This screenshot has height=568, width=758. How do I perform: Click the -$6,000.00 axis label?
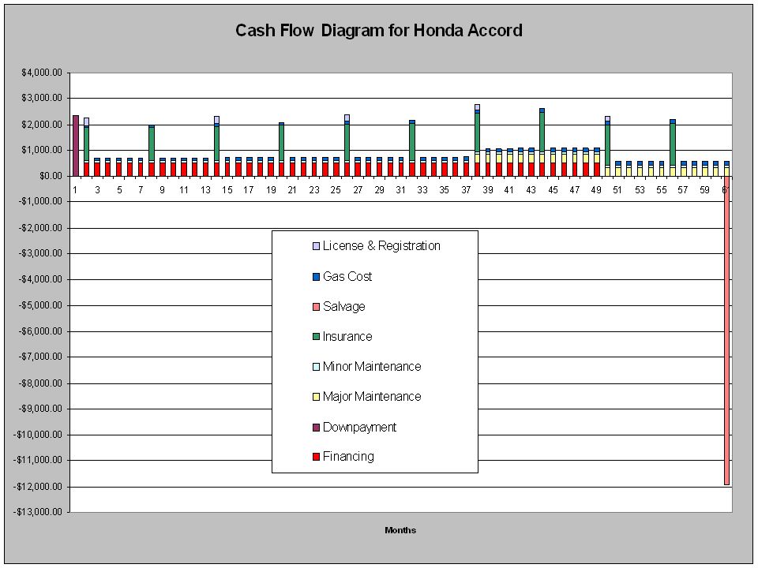coord(41,331)
